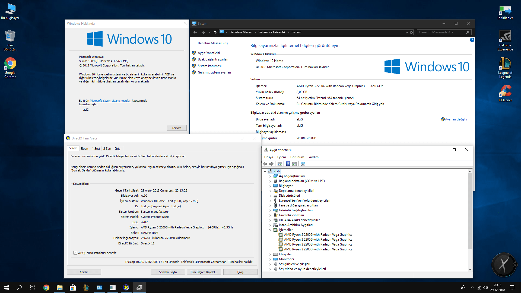Click the blue help icon in System window
521x293 pixels.
472,40
